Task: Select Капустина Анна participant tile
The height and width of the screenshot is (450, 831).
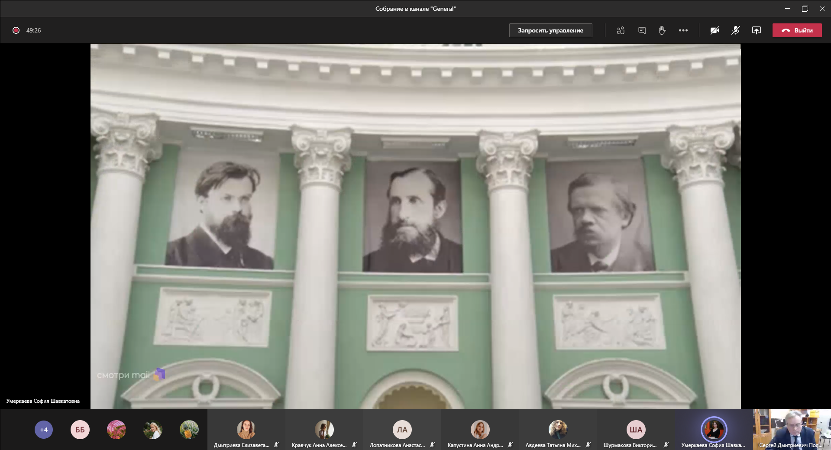Action: [x=480, y=430]
